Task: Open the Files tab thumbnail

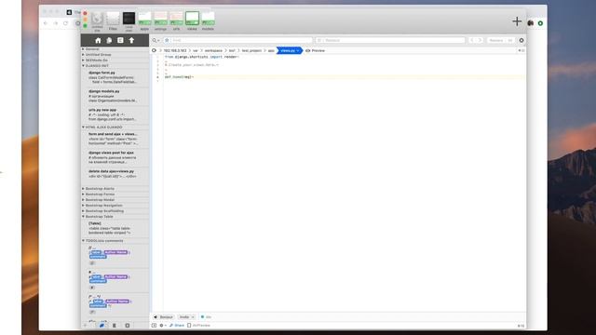Action: tap(113, 20)
